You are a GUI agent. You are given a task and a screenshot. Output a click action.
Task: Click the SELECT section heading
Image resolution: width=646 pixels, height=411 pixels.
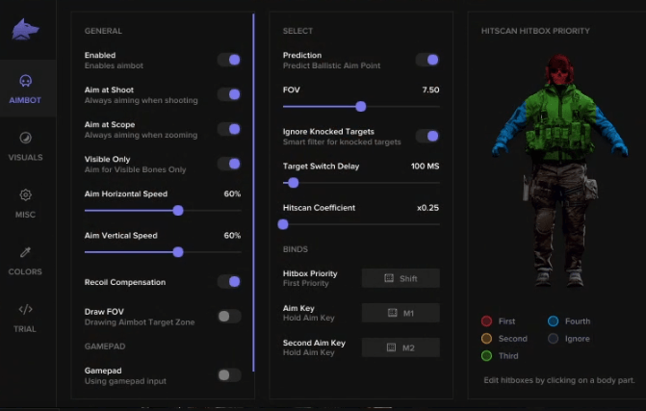coord(297,31)
